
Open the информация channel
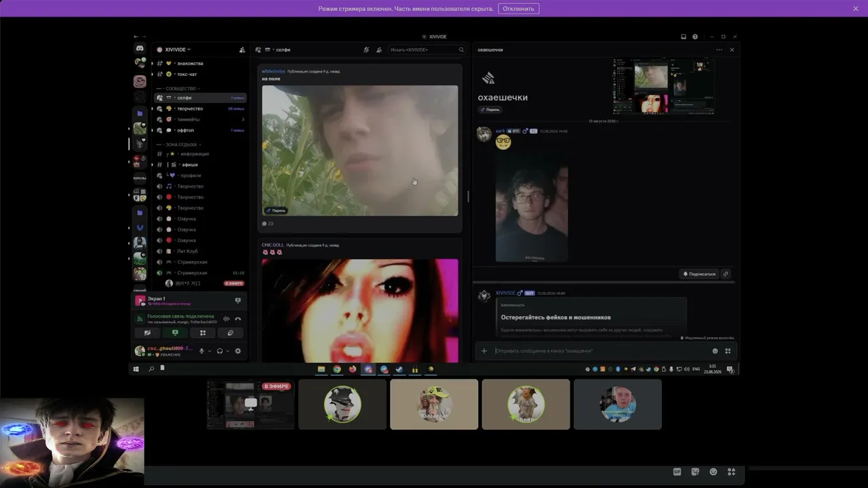(x=201, y=154)
